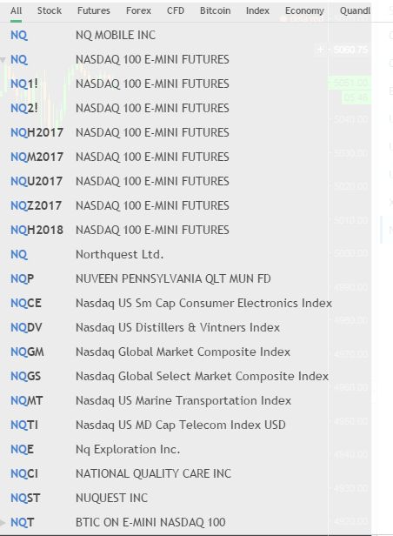393x536 pixels.
Task: Switch to the Quandl tab
Action: (355, 11)
